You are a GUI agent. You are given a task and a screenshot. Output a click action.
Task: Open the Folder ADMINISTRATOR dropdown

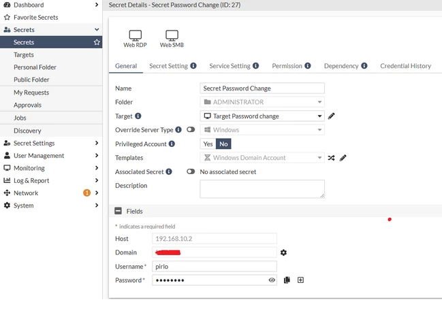coord(262,102)
